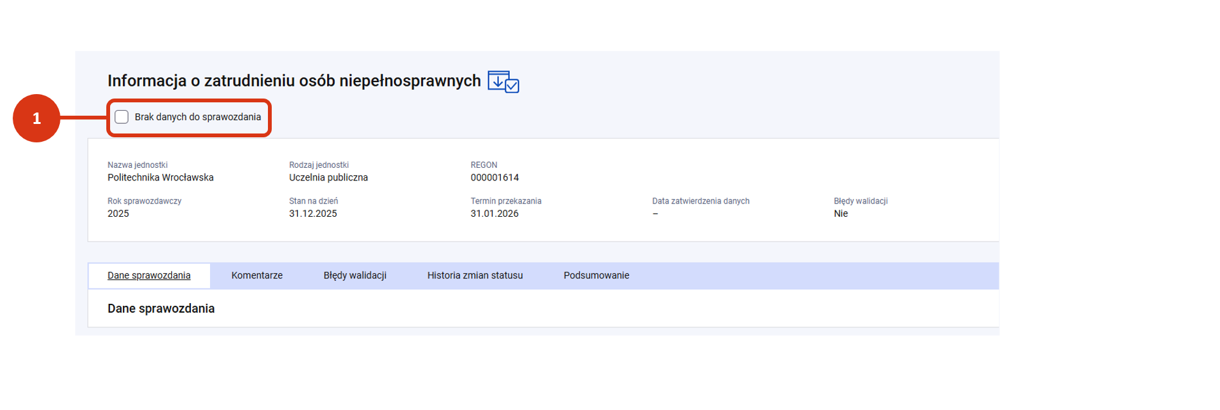Click the bold 'Dane sprawozdania' section heading
The image size is (1220, 410).
(x=161, y=308)
